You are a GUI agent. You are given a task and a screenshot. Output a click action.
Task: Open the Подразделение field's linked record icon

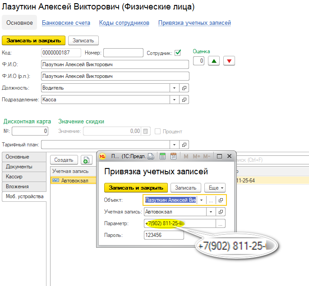pyautogui.click(x=184, y=100)
